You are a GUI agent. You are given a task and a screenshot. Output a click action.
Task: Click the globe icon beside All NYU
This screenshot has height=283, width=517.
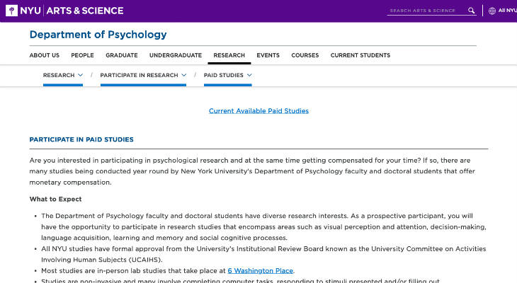click(492, 11)
